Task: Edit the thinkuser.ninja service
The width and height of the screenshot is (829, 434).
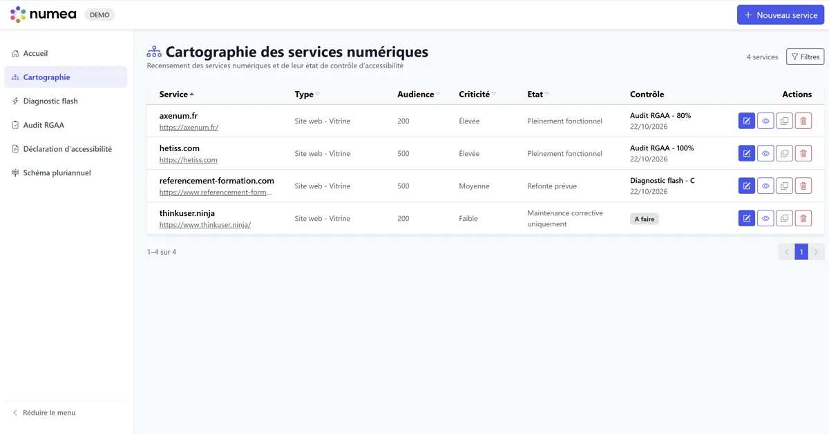Action: click(747, 218)
